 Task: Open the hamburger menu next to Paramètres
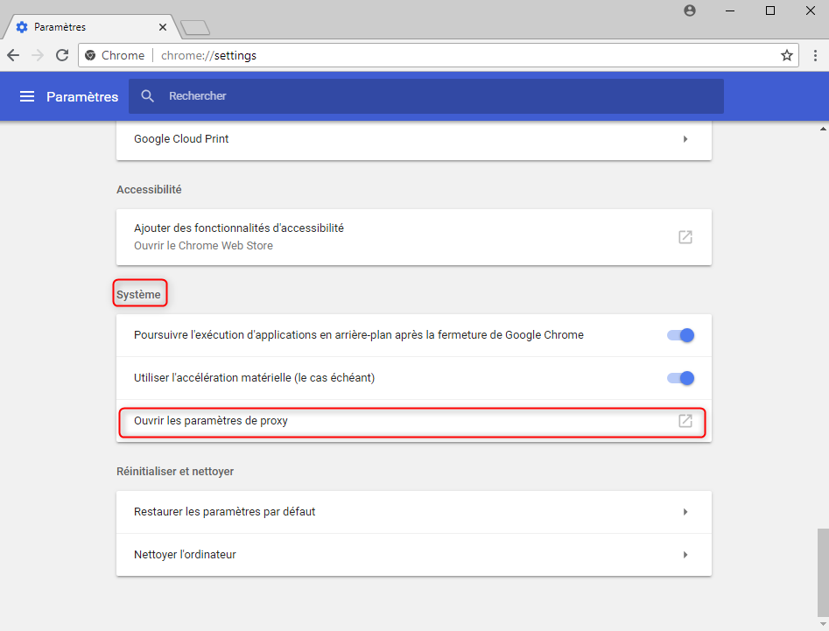[27, 96]
